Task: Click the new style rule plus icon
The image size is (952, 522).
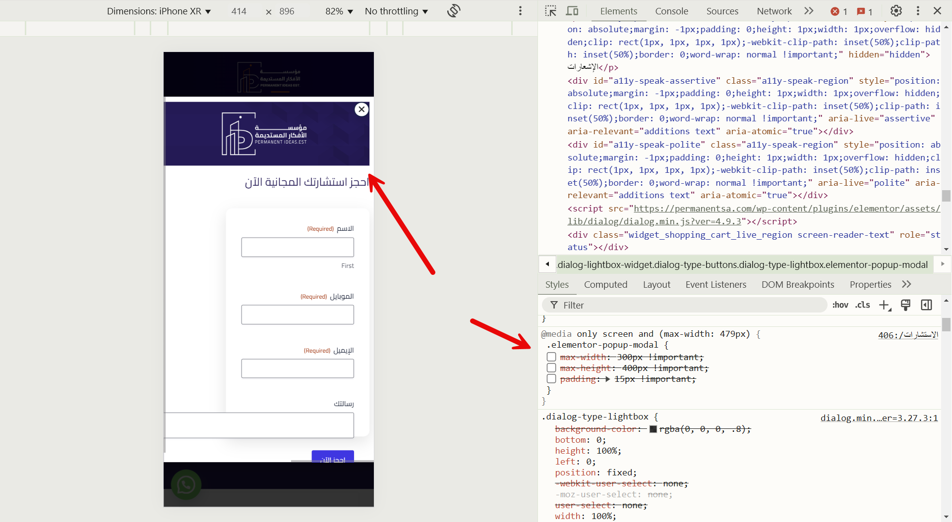Action: (885, 305)
